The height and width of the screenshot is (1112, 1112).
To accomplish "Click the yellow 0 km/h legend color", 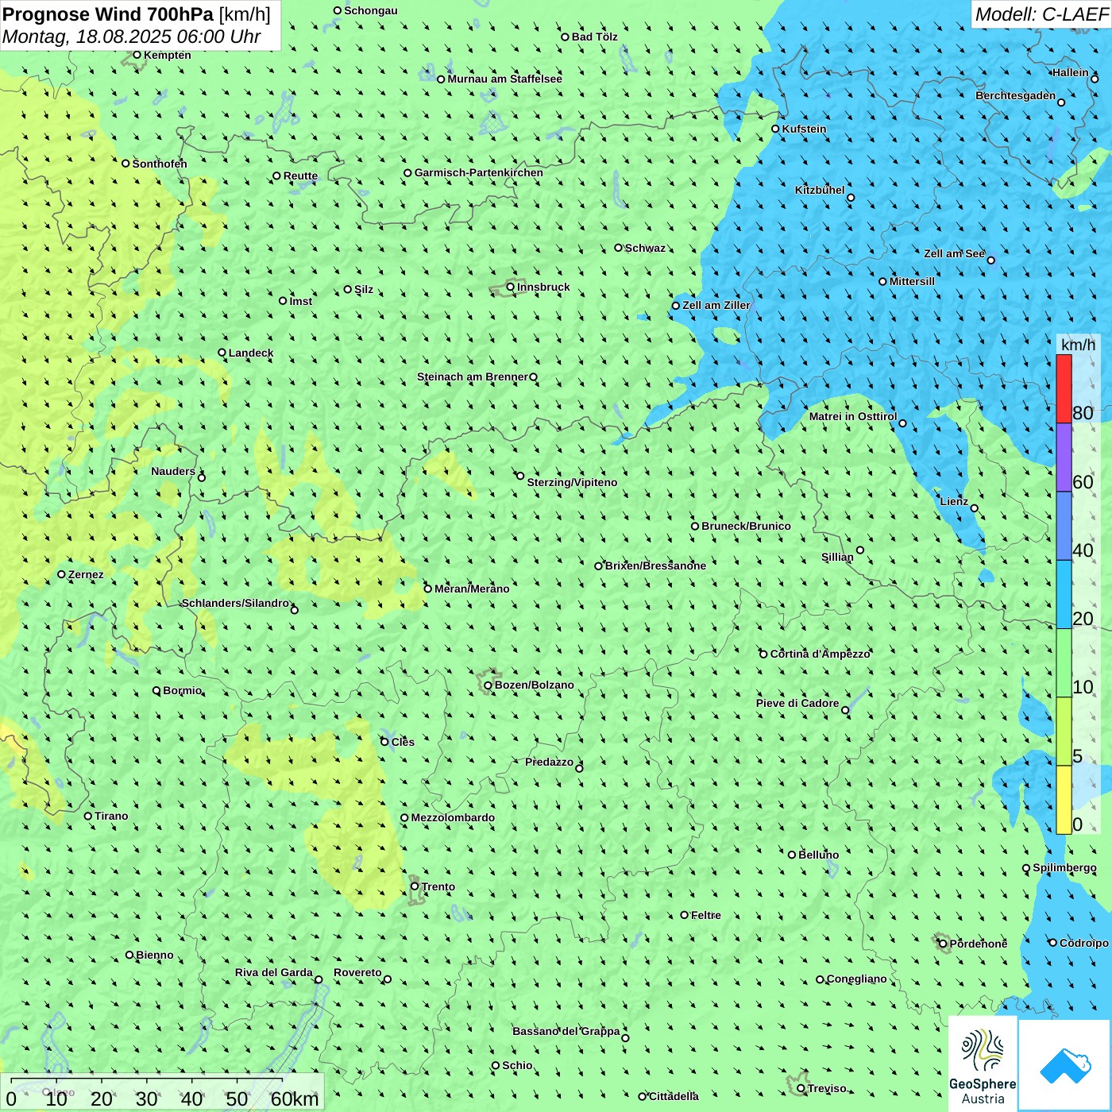I will pos(1064,800).
